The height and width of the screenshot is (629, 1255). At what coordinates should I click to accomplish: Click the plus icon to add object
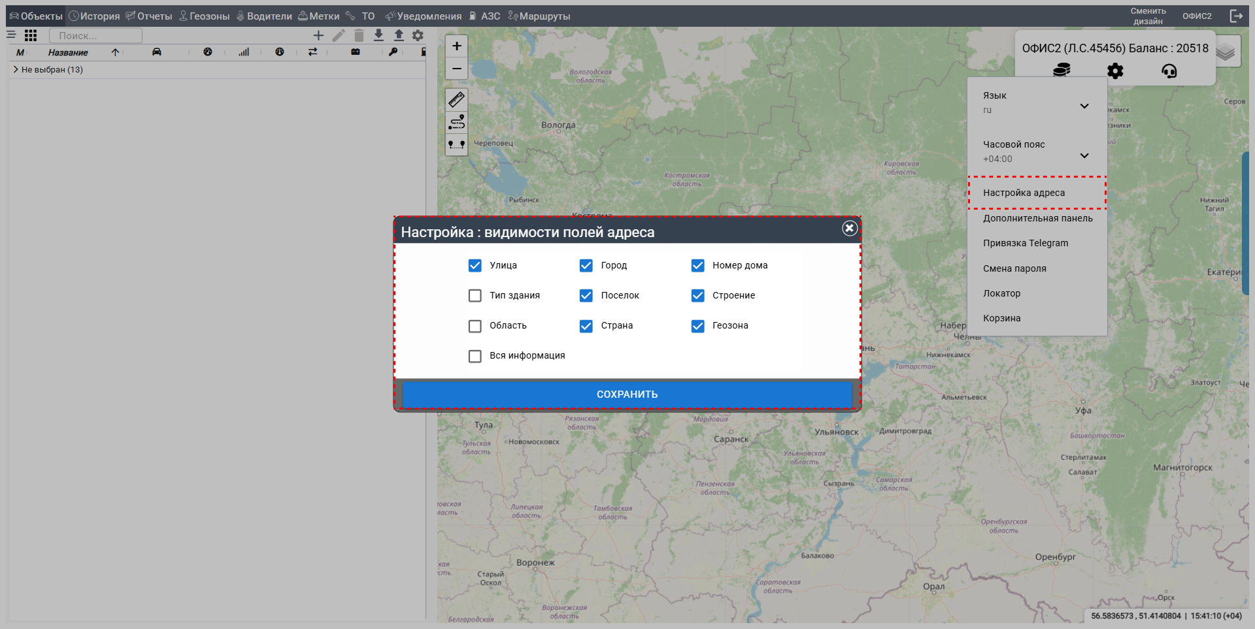tap(318, 35)
